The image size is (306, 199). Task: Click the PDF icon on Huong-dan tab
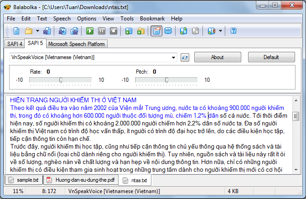pos(49,180)
